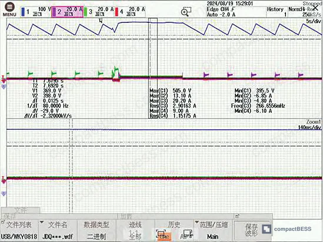Image resolution: width=323 pixels, height=242 pixels.
Task: Click cursor V2 398.0 V value
Action: coord(46,96)
